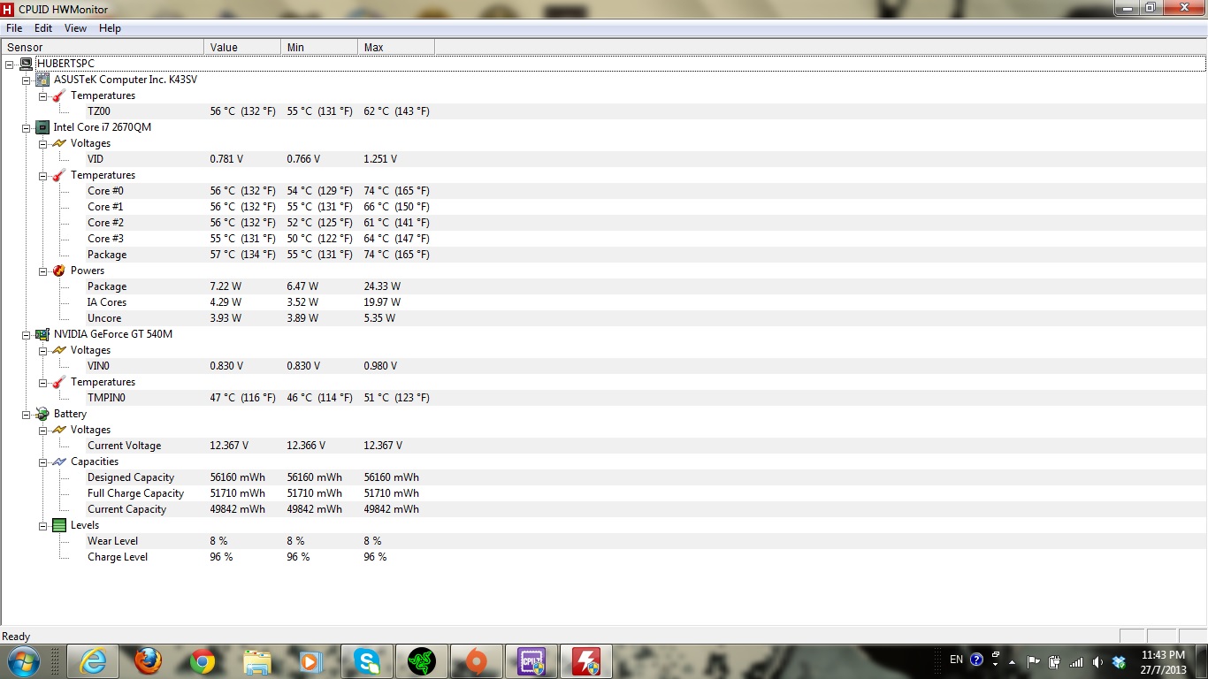
Task: Click the Max column header
Action: click(396, 47)
